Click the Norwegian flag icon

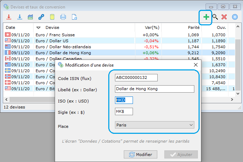pos(8,76)
